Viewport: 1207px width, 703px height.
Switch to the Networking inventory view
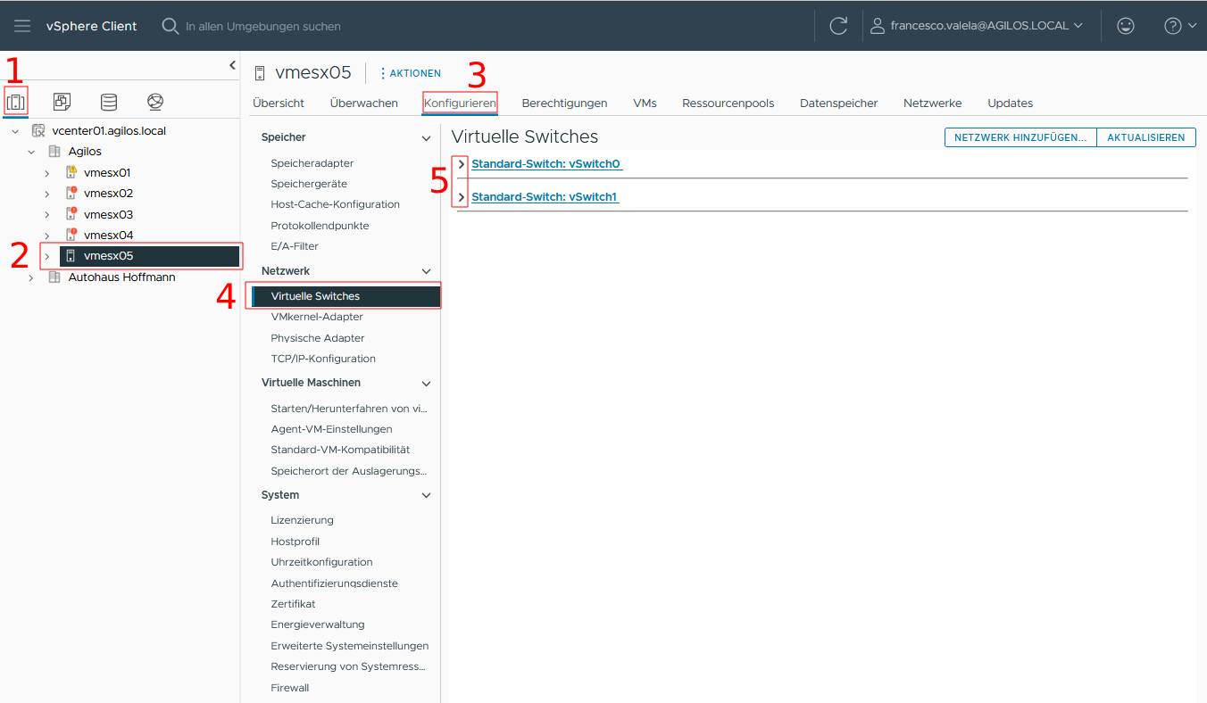155,101
